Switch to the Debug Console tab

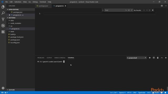60,58
